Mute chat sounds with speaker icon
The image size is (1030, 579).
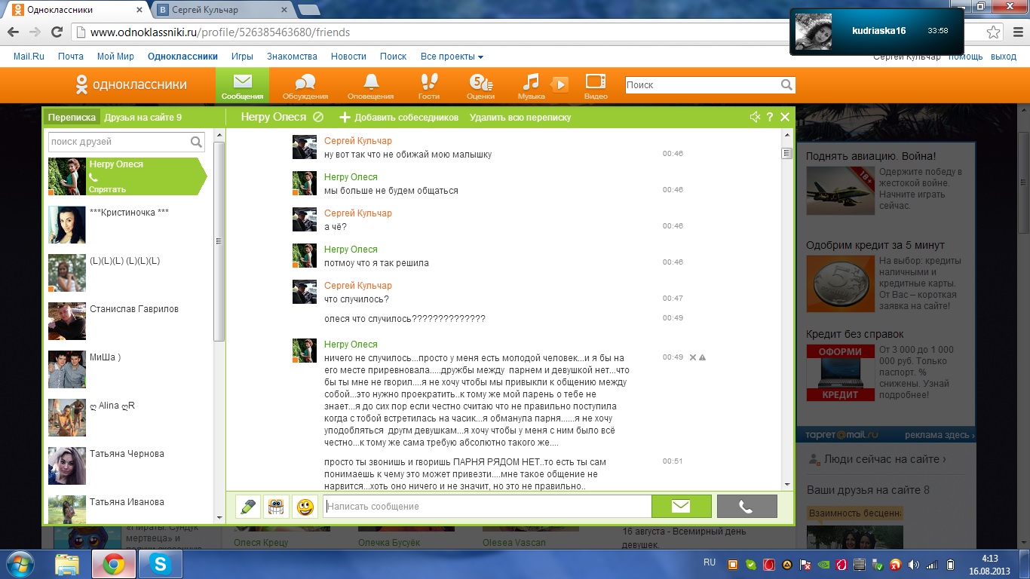755,117
